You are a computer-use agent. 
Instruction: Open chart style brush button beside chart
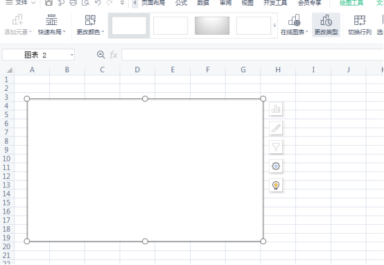[x=276, y=128]
